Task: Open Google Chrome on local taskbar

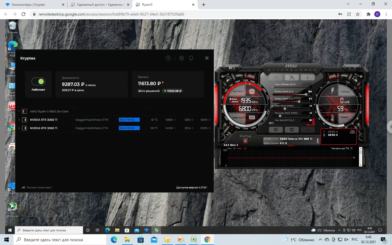Action: tap(207, 240)
